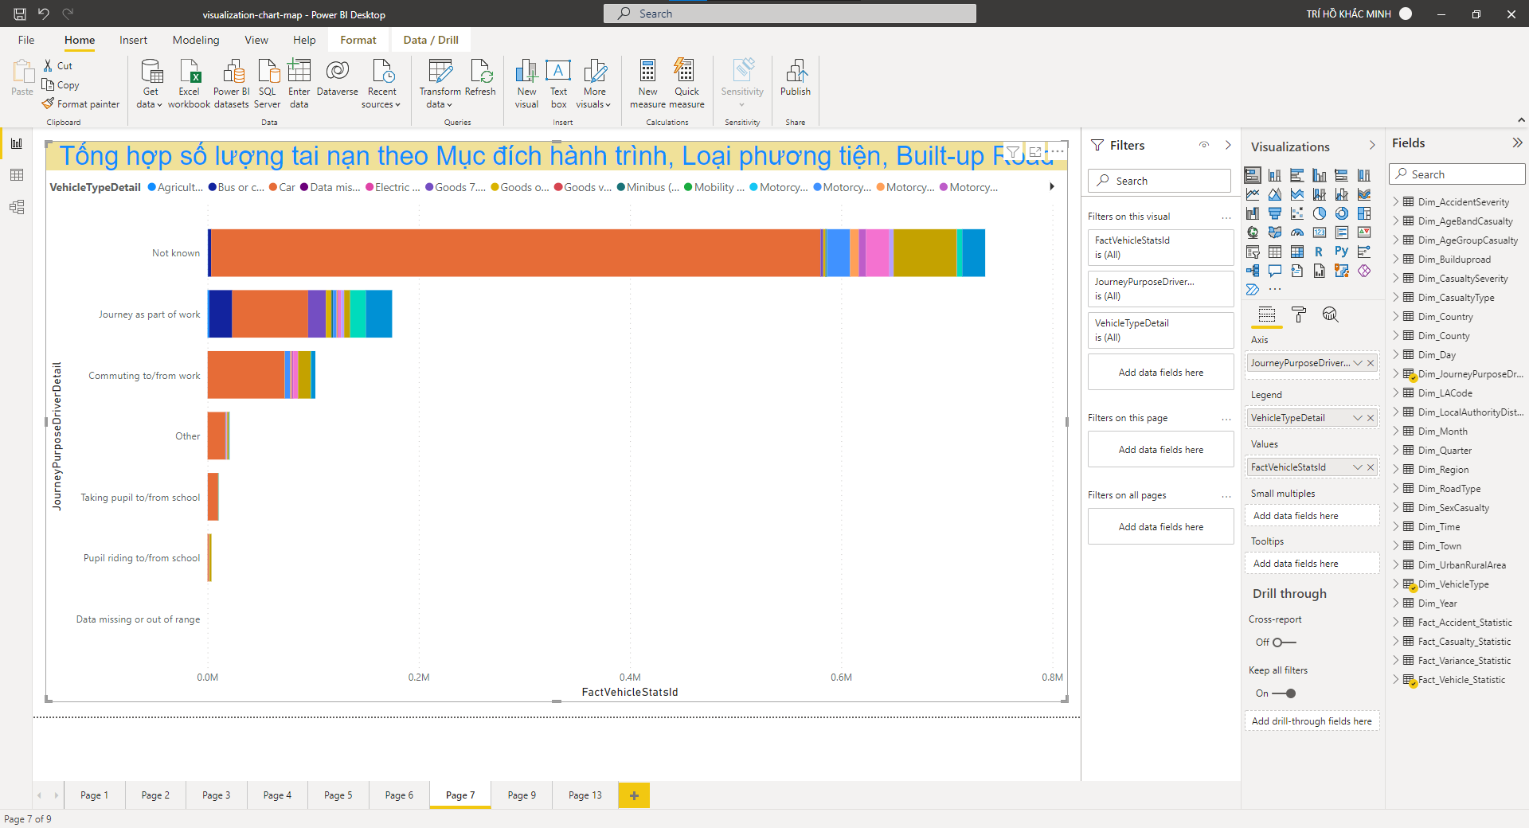Open the Axis field dropdown arrow
Image resolution: width=1529 pixels, height=828 pixels.
(x=1358, y=363)
